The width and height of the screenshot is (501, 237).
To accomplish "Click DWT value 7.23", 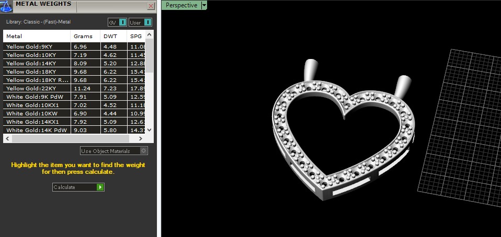I will (110, 88).
